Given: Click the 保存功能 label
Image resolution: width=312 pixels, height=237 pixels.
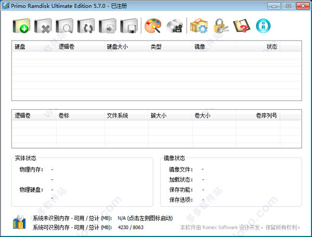Looking at the screenshot, I should [x=181, y=190].
